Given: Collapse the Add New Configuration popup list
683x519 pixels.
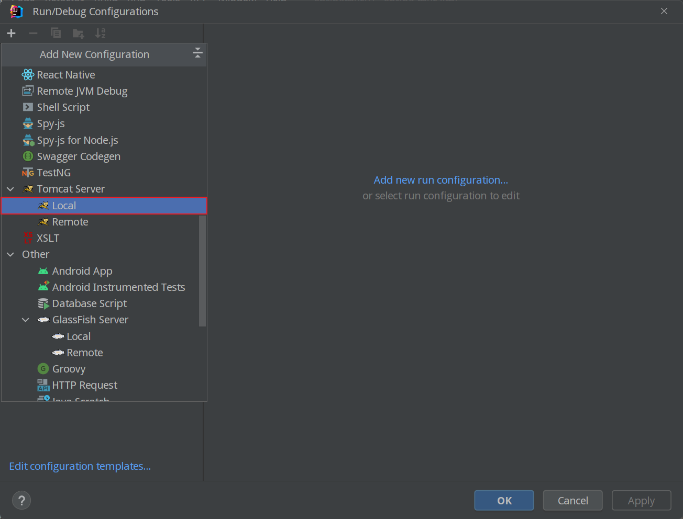Looking at the screenshot, I should (197, 52).
